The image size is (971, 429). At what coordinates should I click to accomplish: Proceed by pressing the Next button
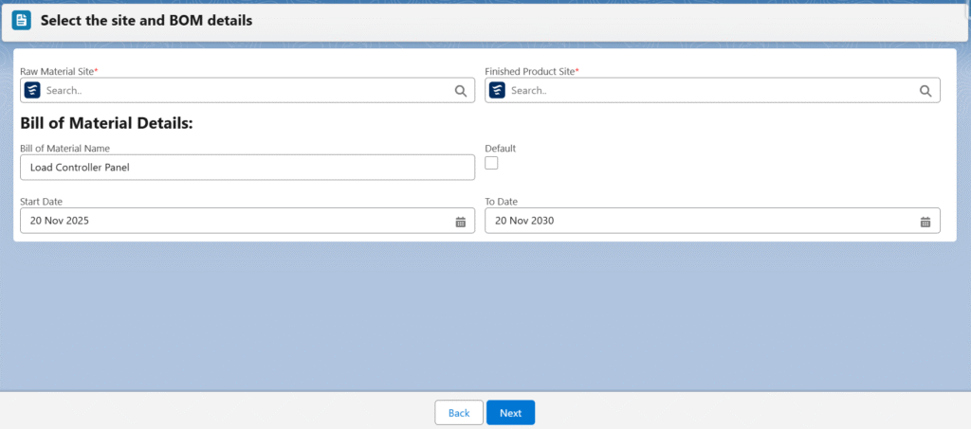(x=510, y=413)
